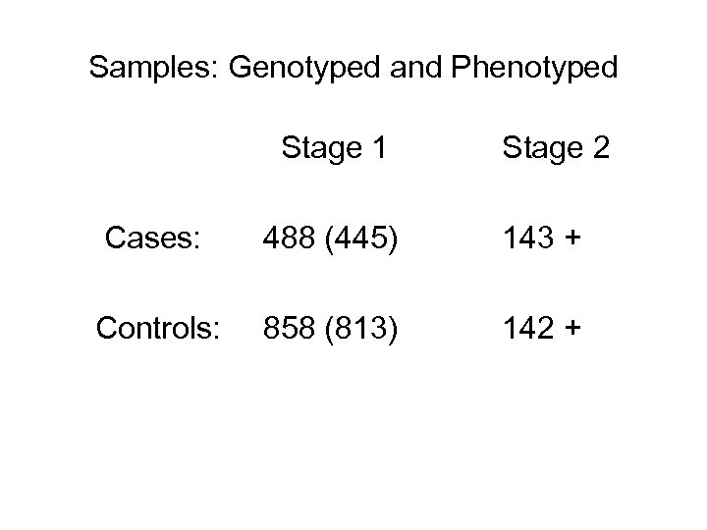Click the "Controls:" row label
The image size is (707, 530).
coord(155,329)
